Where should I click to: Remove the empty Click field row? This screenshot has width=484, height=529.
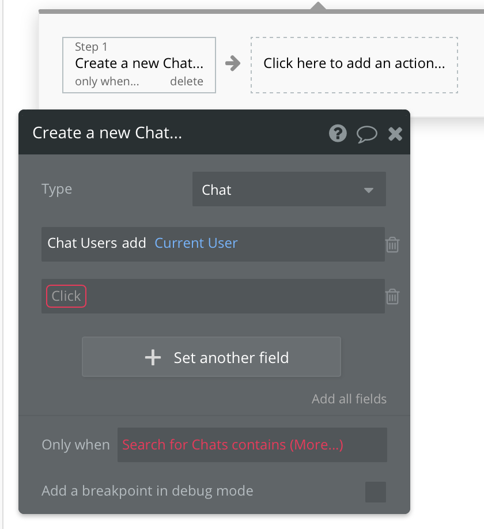392,296
